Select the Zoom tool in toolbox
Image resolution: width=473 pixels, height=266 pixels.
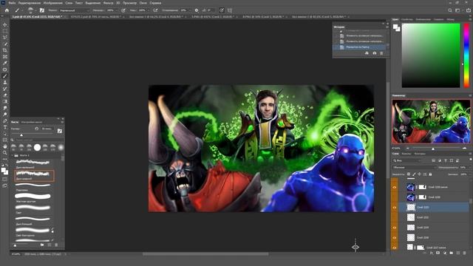pos(5,153)
